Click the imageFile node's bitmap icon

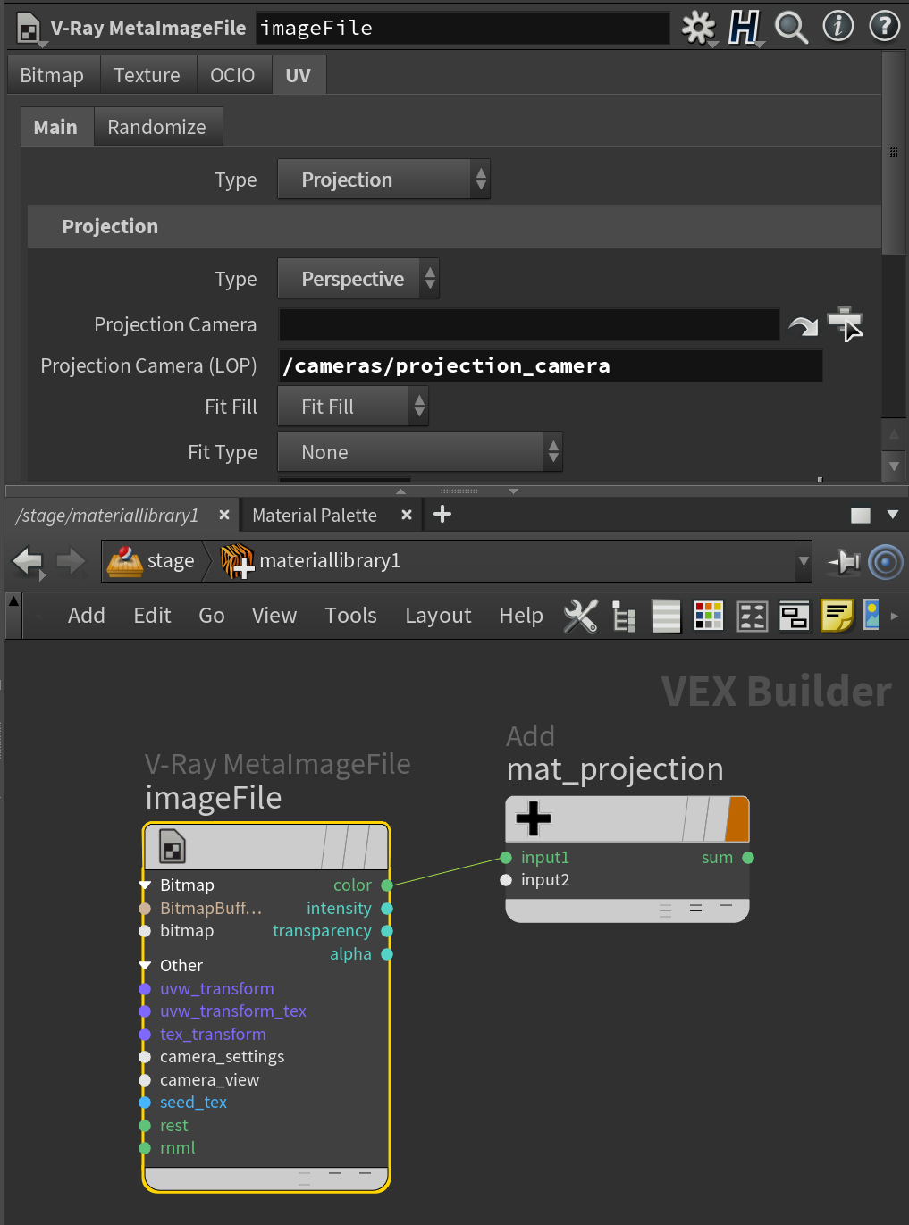173,847
